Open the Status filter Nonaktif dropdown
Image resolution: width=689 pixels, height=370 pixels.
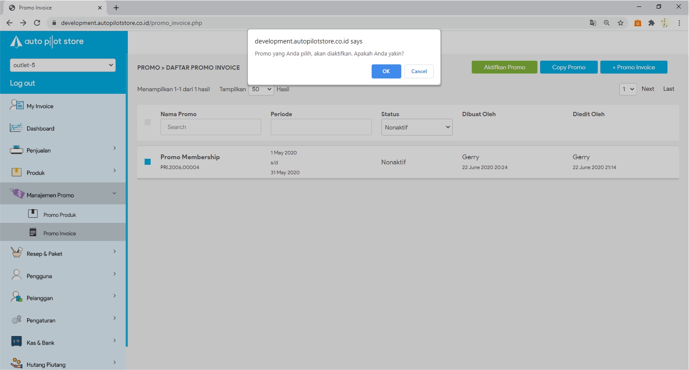(x=417, y=127)
